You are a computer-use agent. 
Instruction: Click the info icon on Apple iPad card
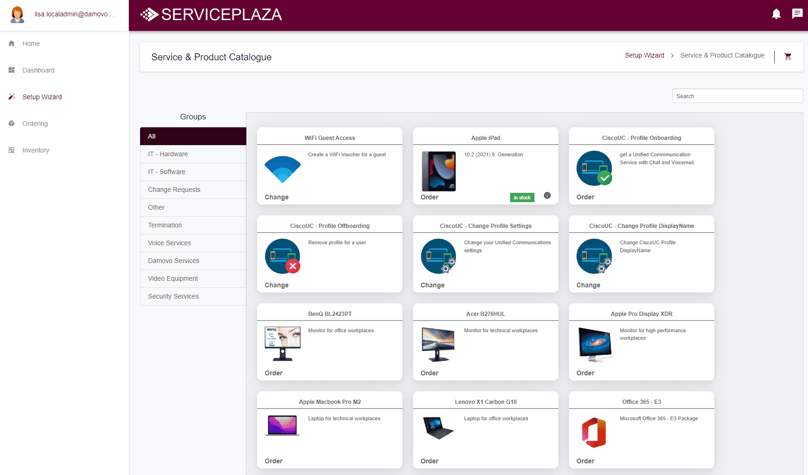(x=547, y=196)
